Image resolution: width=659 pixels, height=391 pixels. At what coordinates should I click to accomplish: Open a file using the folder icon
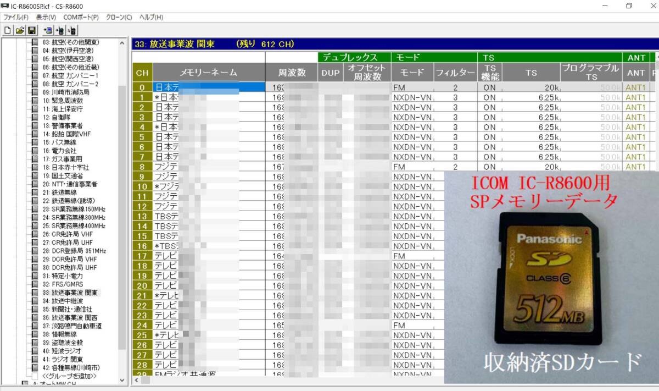point(20,30)
